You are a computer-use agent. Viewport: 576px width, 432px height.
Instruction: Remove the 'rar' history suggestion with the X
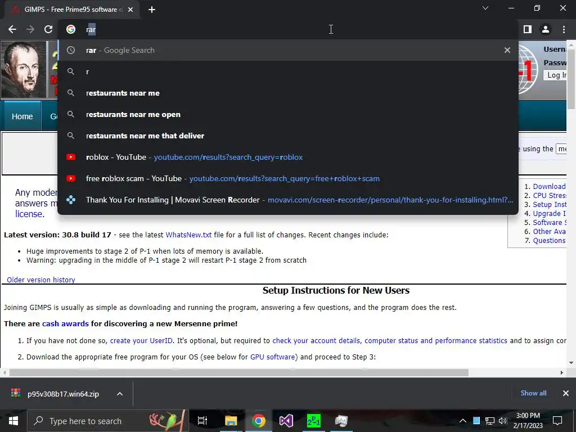(x=507, y=50)
